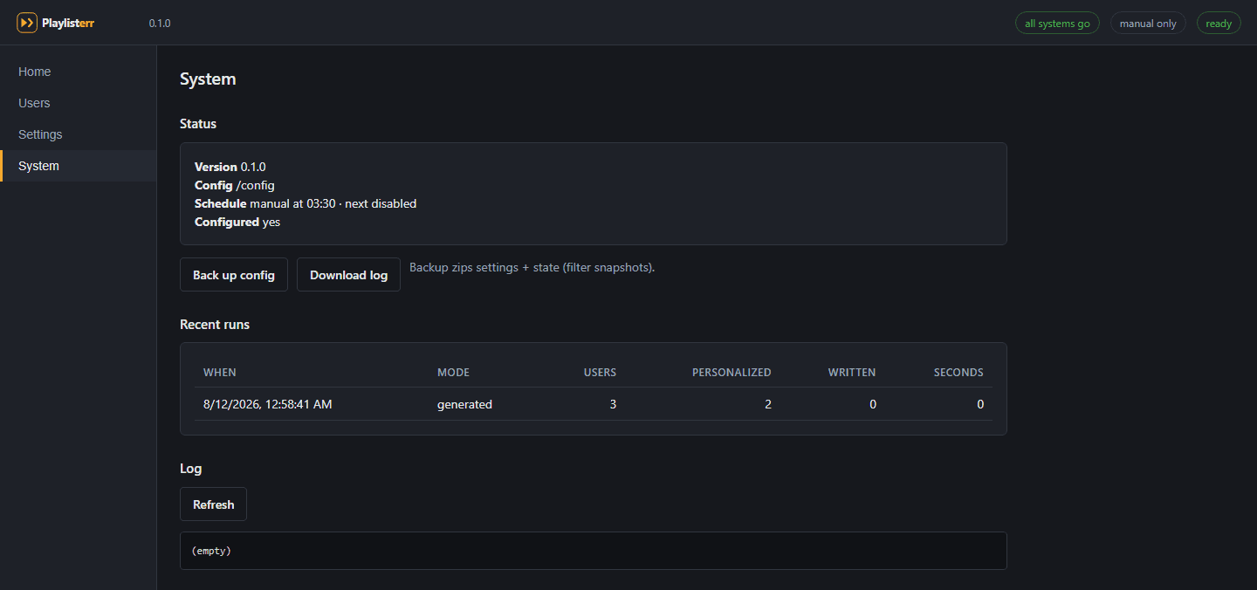Click the 0.1.0 version label in header

click(x=160, y=24)
